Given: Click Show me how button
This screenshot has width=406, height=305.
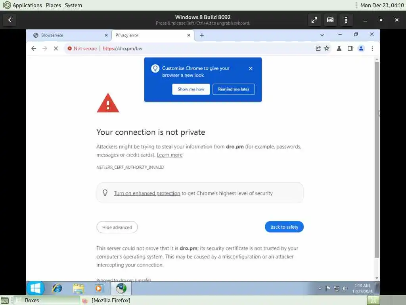Looking at the screenshot, I should 191,89.
